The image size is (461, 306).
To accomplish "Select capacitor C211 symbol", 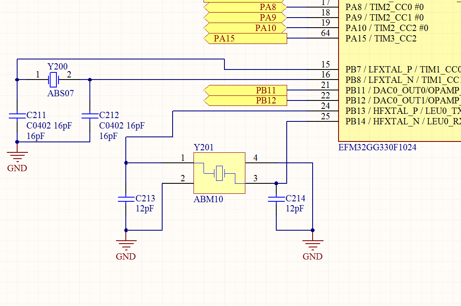I will [x=17, y=116].
